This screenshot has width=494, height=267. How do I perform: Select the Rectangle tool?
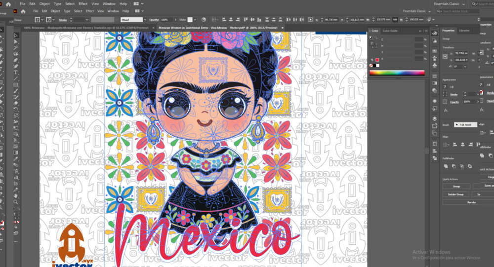[16, 85]
